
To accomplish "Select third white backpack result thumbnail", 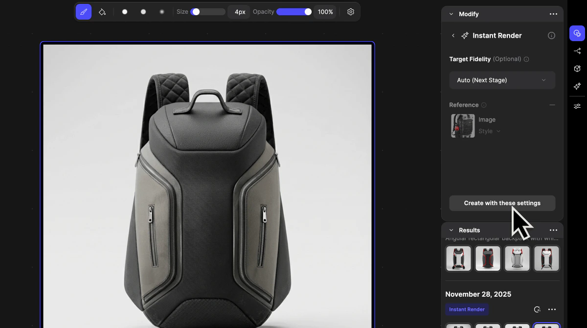I will (x=517, y=258).
